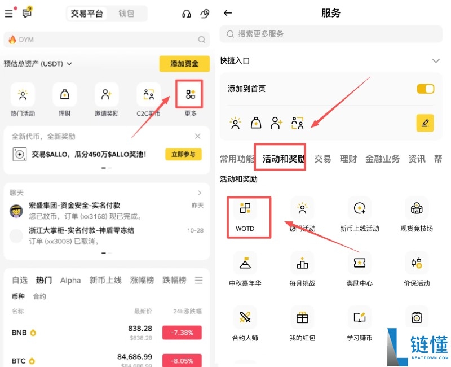Switch to the 钱包 tab

tap(128, 13)
